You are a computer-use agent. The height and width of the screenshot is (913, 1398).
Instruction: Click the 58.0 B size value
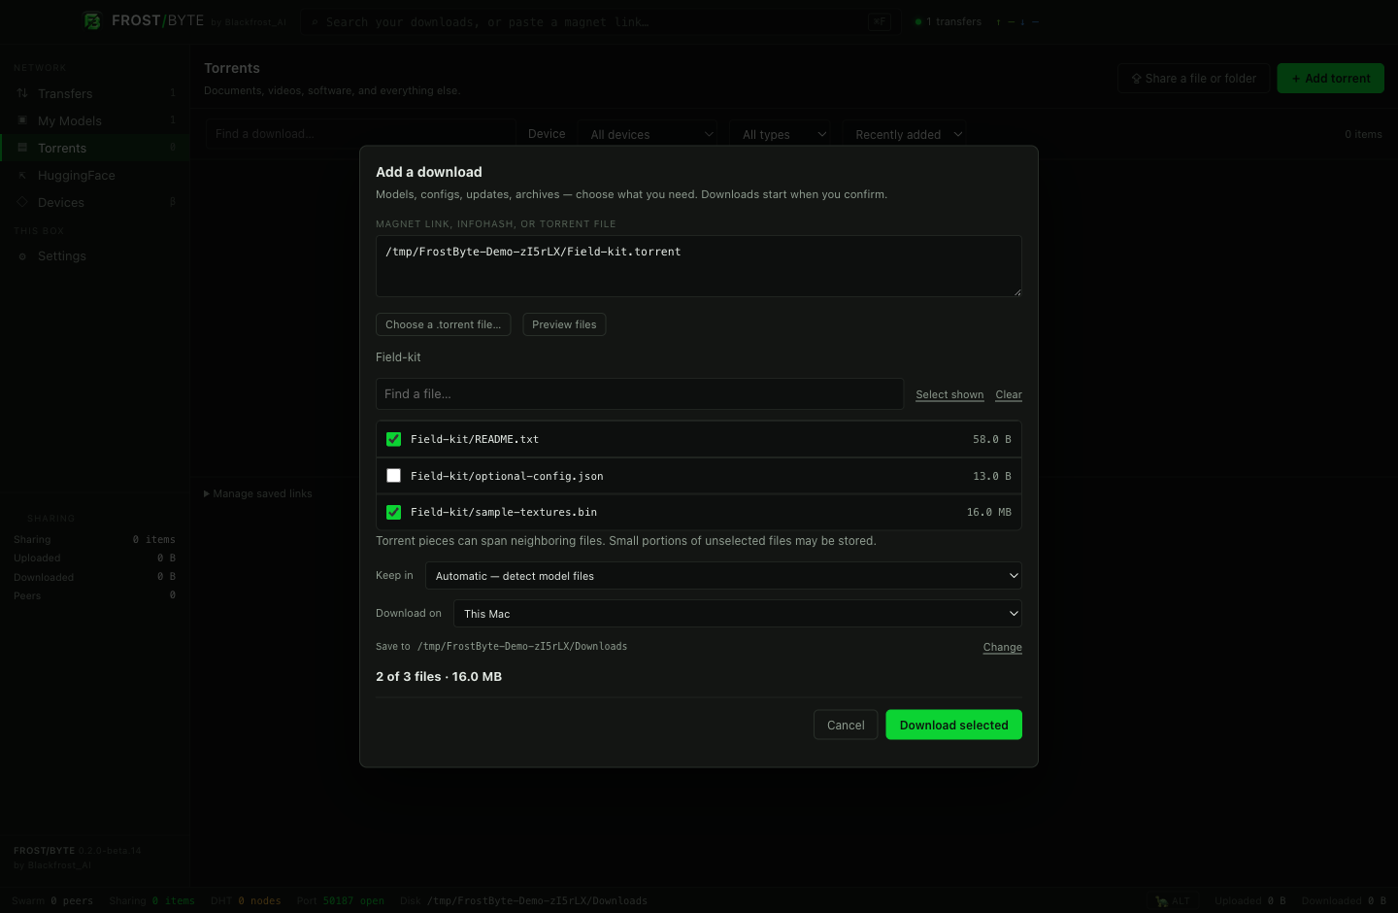[x=991, y=440]
